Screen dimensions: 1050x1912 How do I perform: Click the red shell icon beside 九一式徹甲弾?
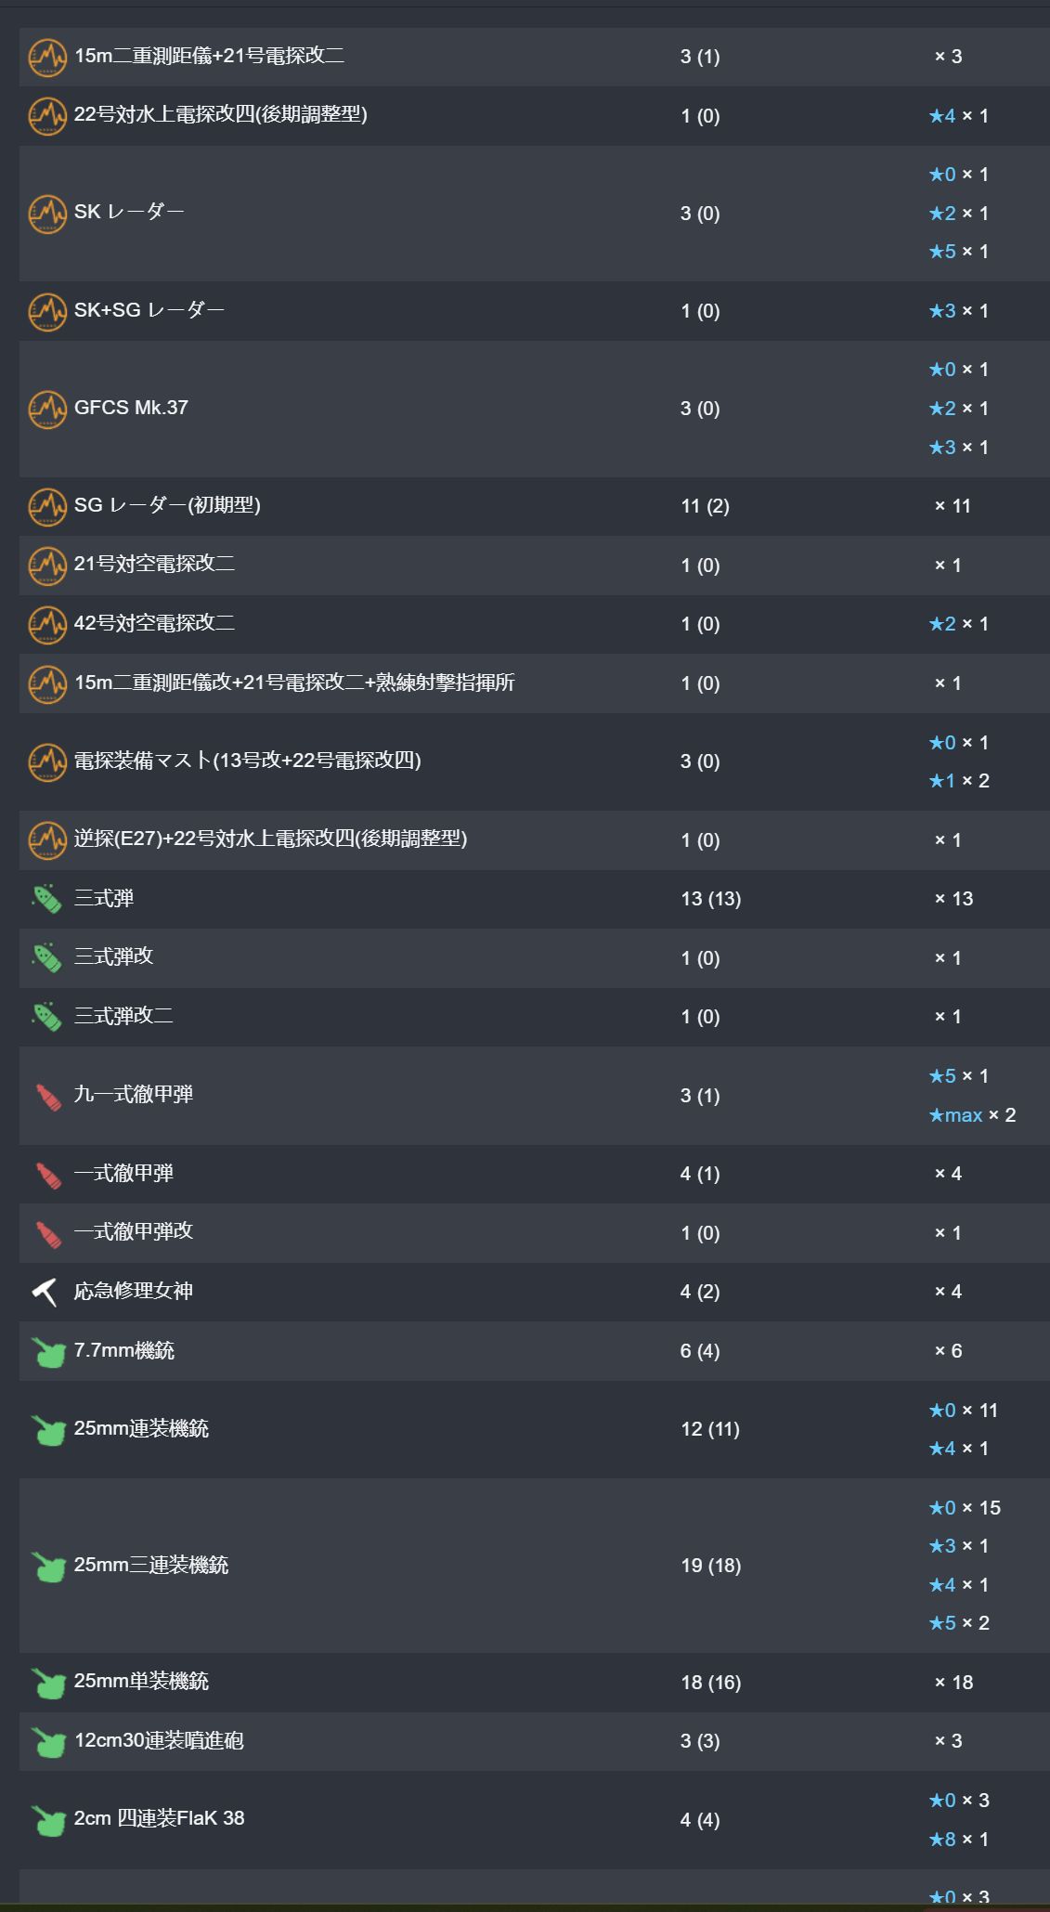pyautogui.click(x=47, y=1096)
